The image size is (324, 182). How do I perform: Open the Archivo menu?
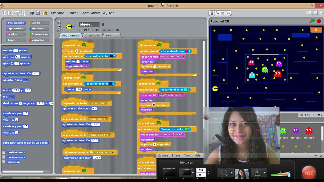57,13
